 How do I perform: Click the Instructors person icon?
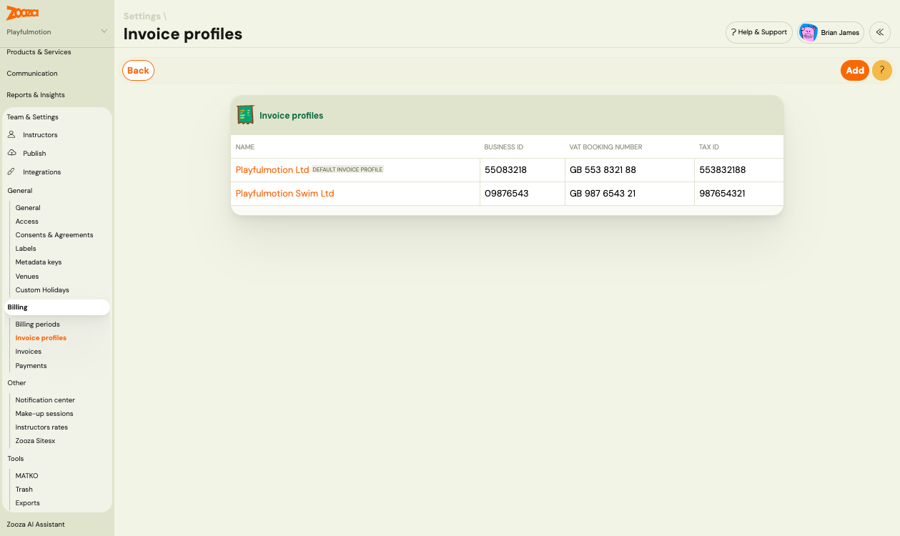11,134
